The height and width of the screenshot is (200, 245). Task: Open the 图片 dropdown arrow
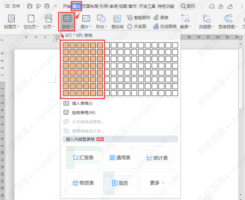tap(91, 26)
